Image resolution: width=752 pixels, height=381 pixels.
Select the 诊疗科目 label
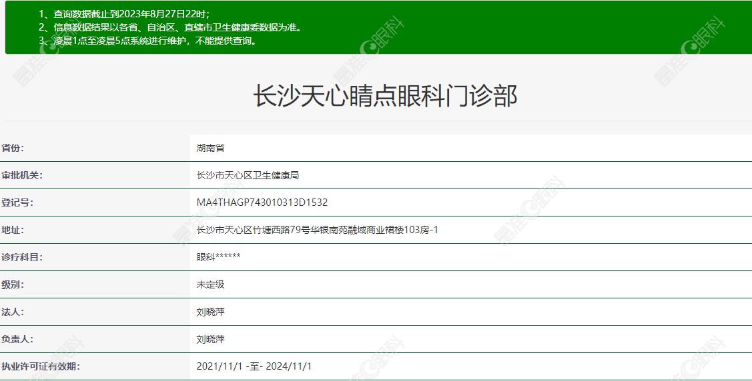pos(21,257)
